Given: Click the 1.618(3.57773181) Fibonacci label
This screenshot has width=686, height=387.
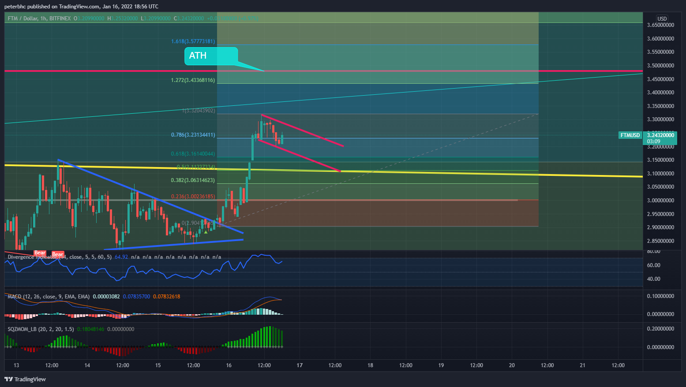Looking at the screenshot, I should [x=193, y=41].
